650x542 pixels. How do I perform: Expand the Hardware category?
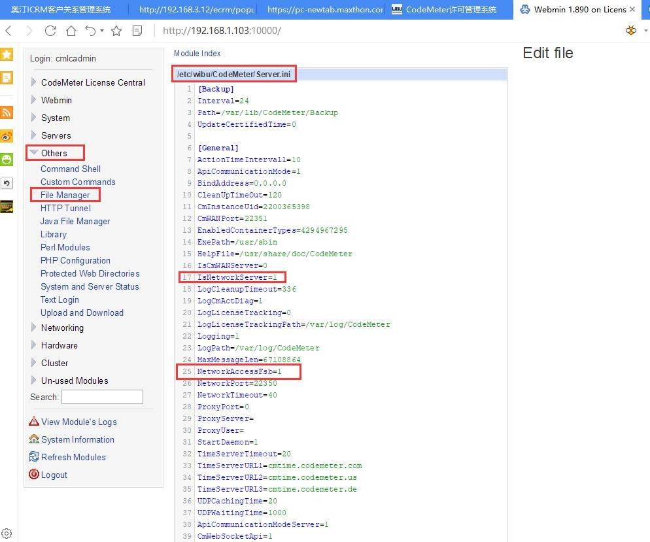33,345
